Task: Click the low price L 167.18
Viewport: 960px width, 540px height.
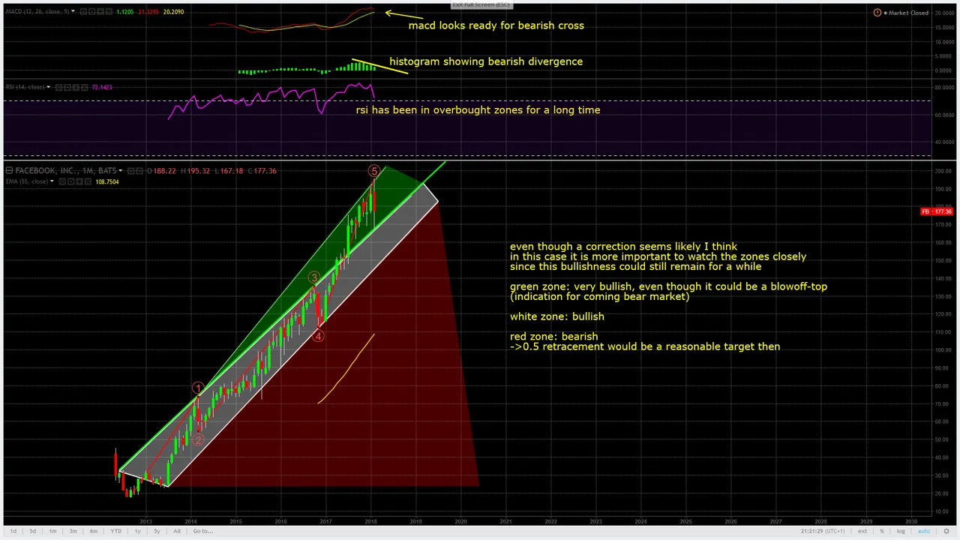Action: (x=228, y=171)
